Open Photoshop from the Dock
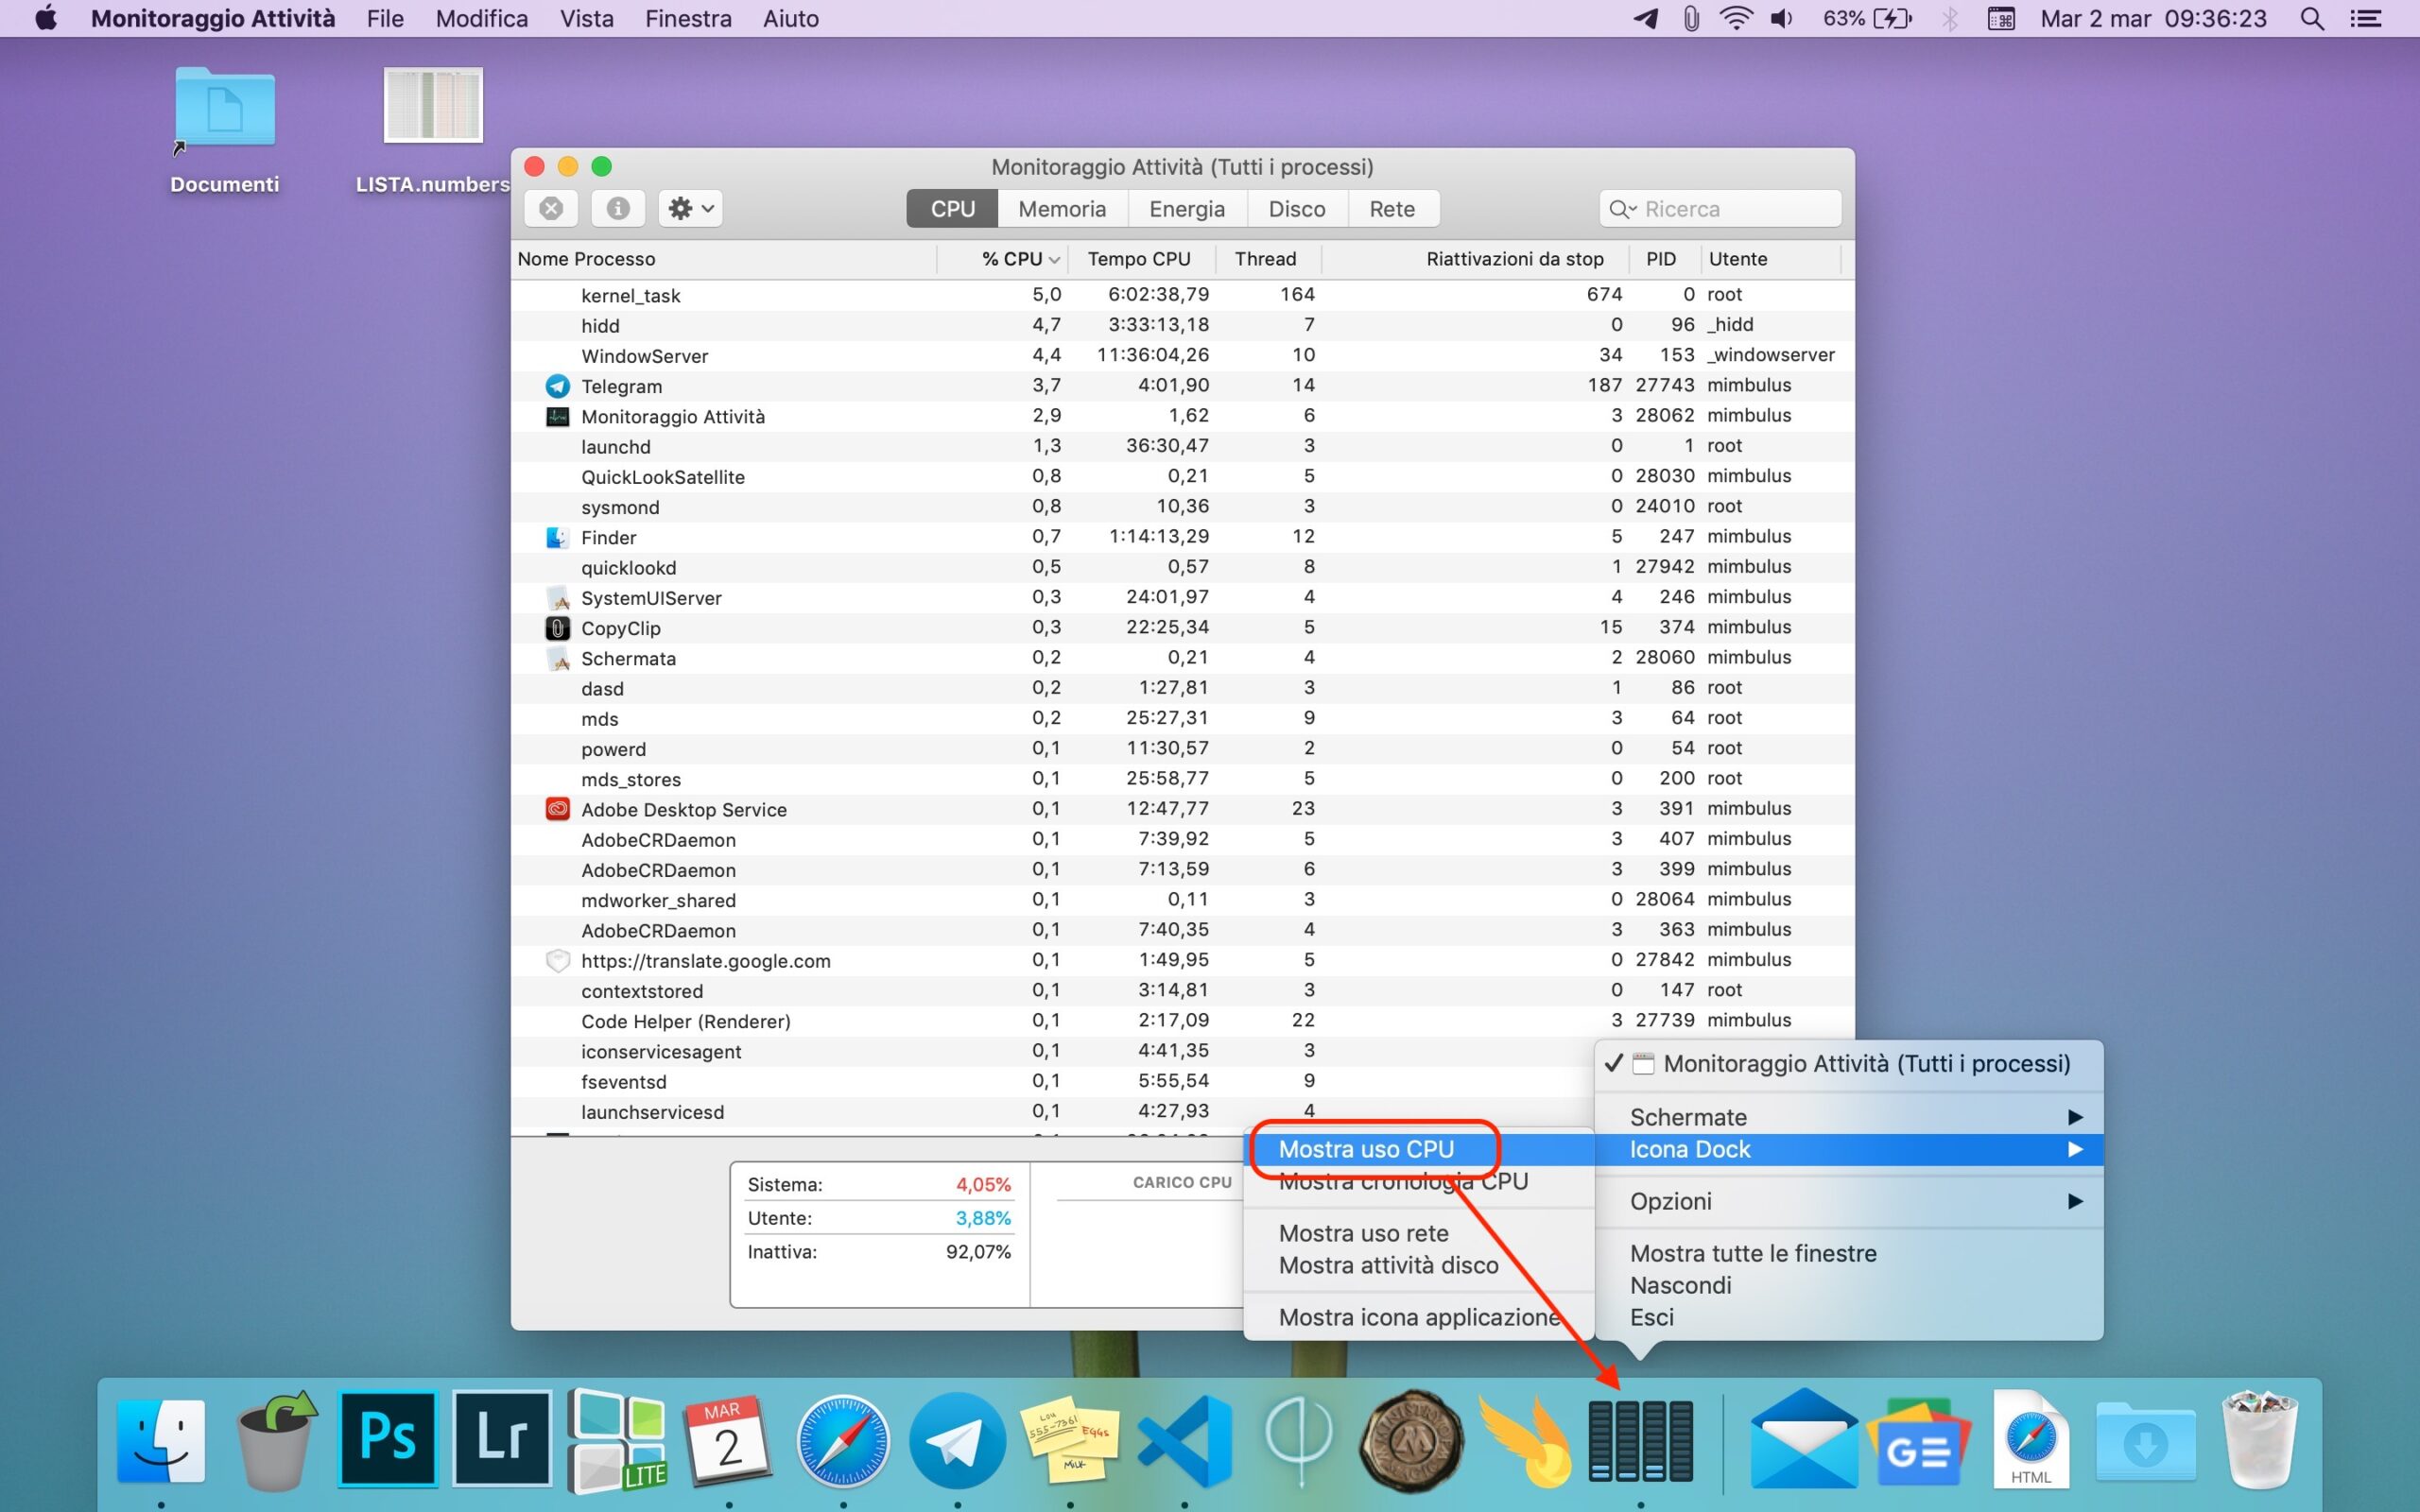The width and height of the screenshot is (2420, 1512). click(x=388, y=1438)
